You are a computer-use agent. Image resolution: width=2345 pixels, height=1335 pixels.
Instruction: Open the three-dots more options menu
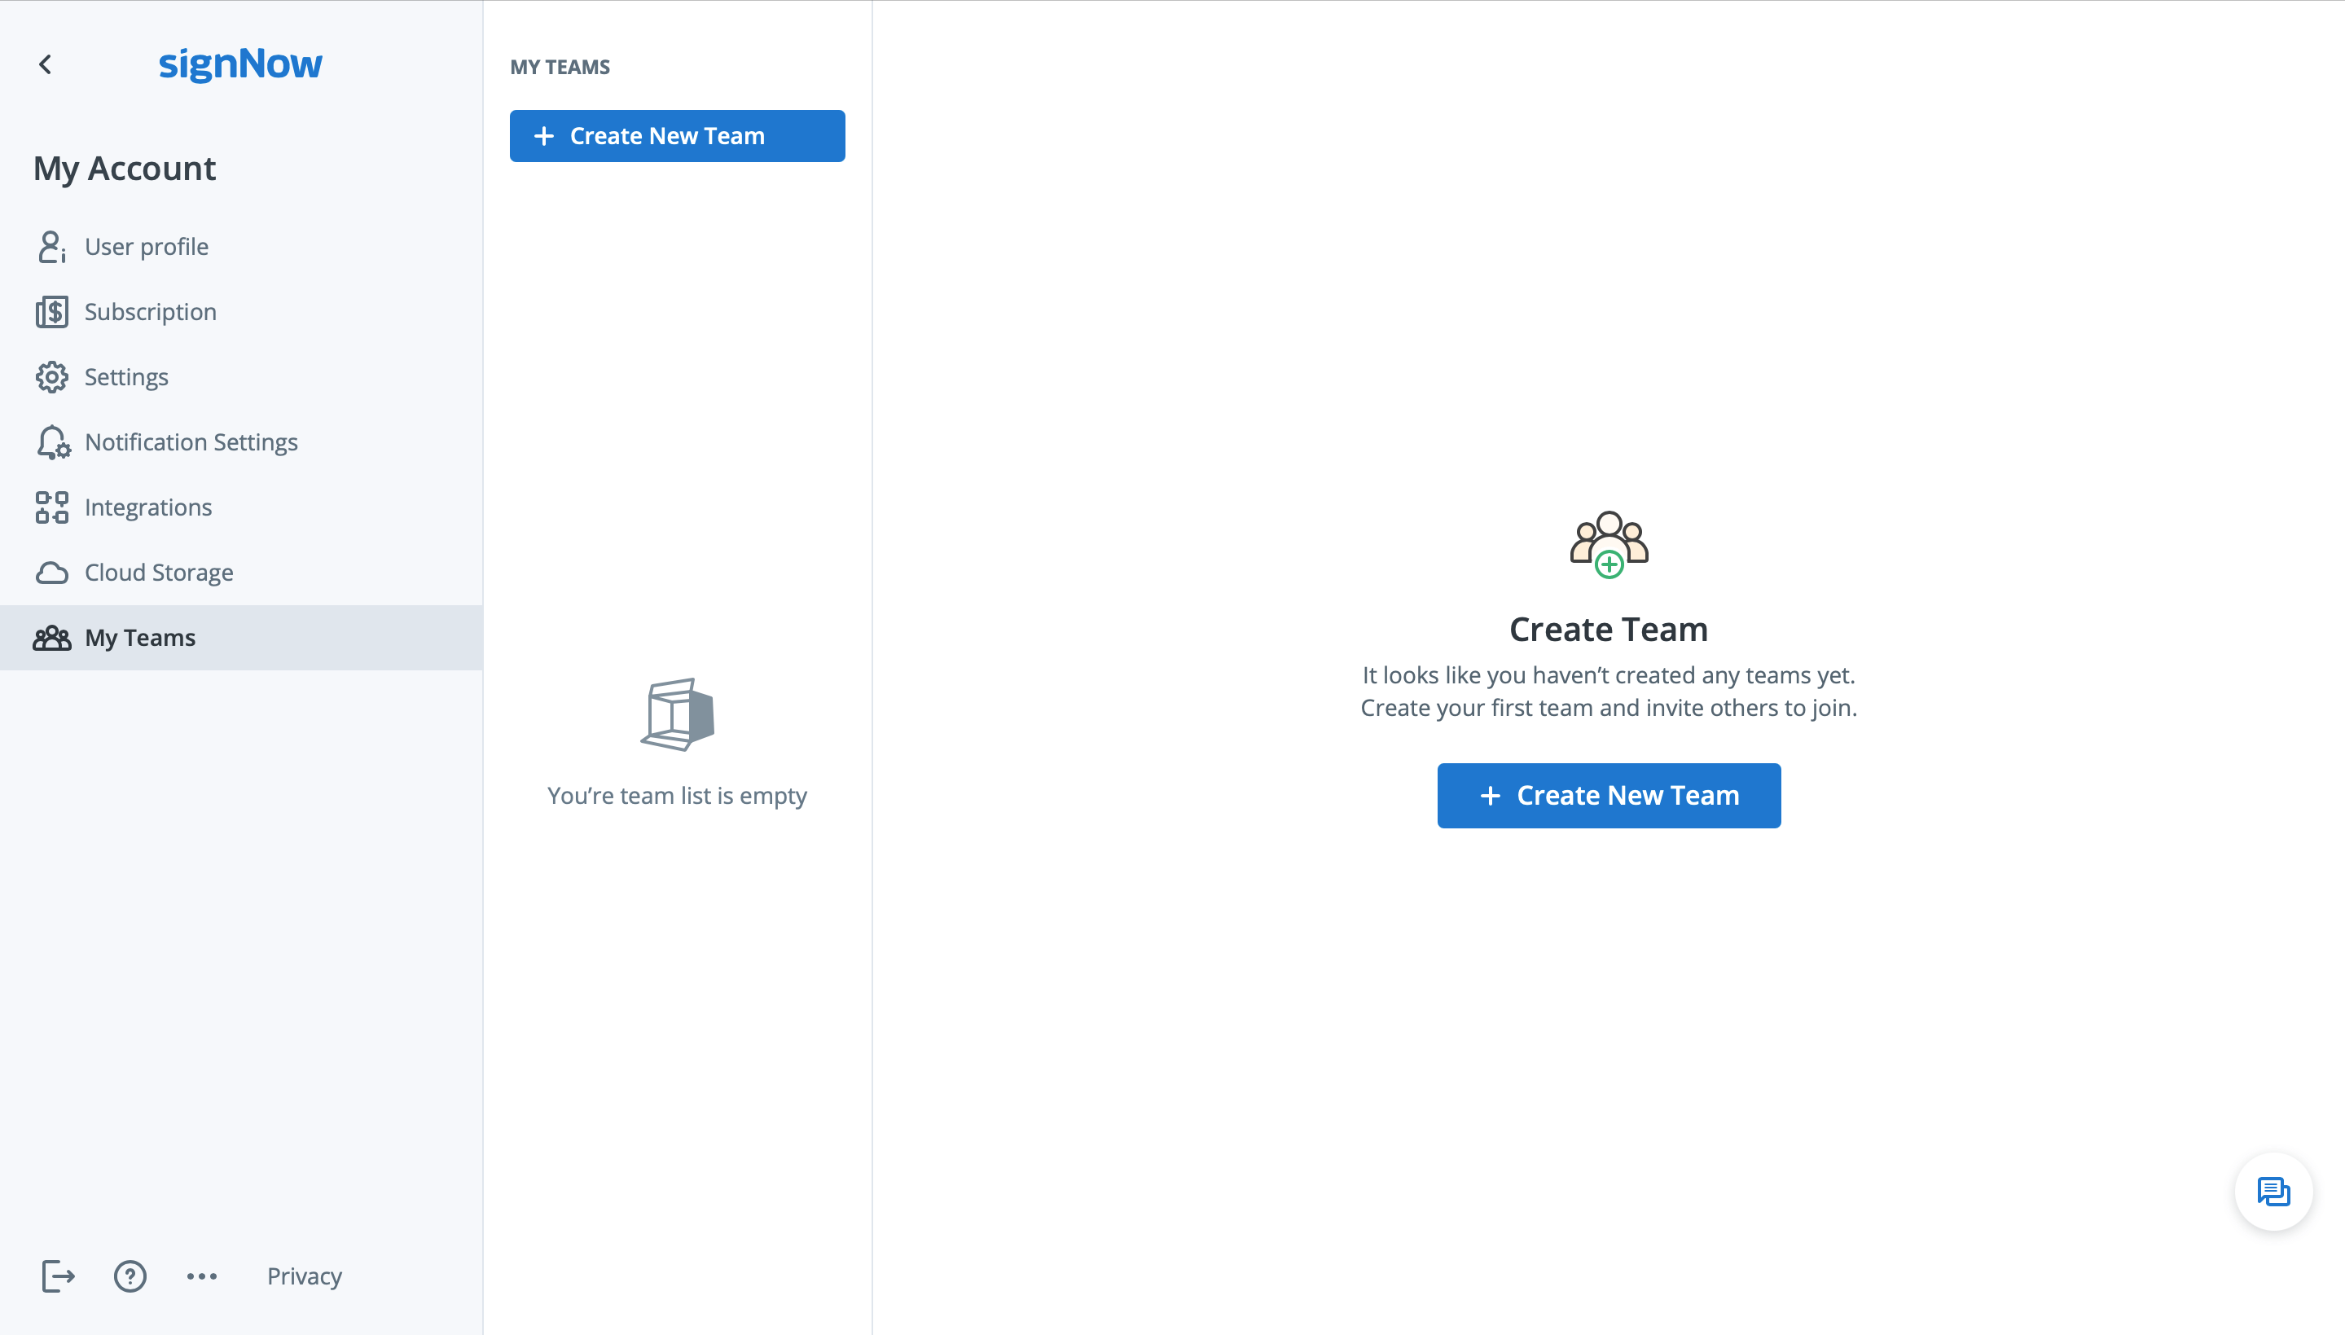pos(202,1276)
